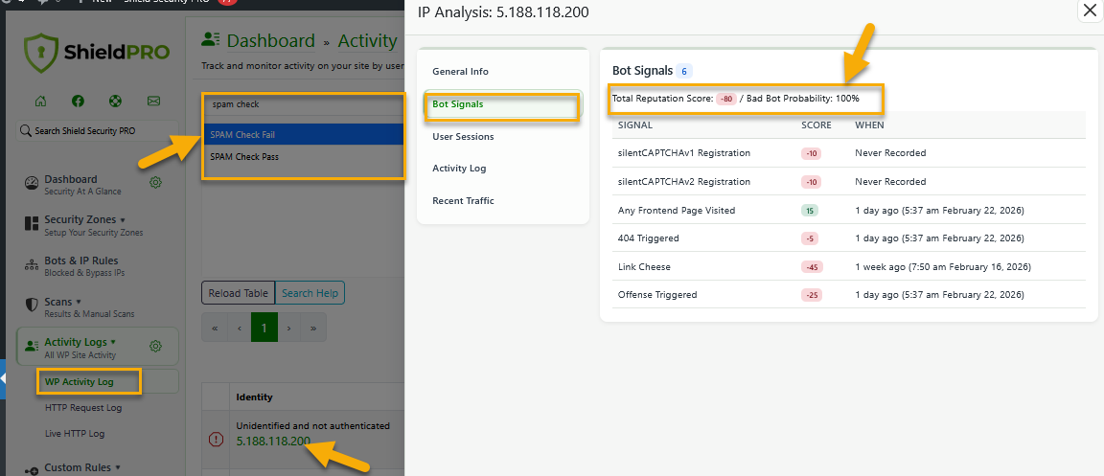Image resolution: width=1104 pixels, height=476 pixels.
Task: Click the Dashboard speedometer icon
Action: tap(31, 184)
